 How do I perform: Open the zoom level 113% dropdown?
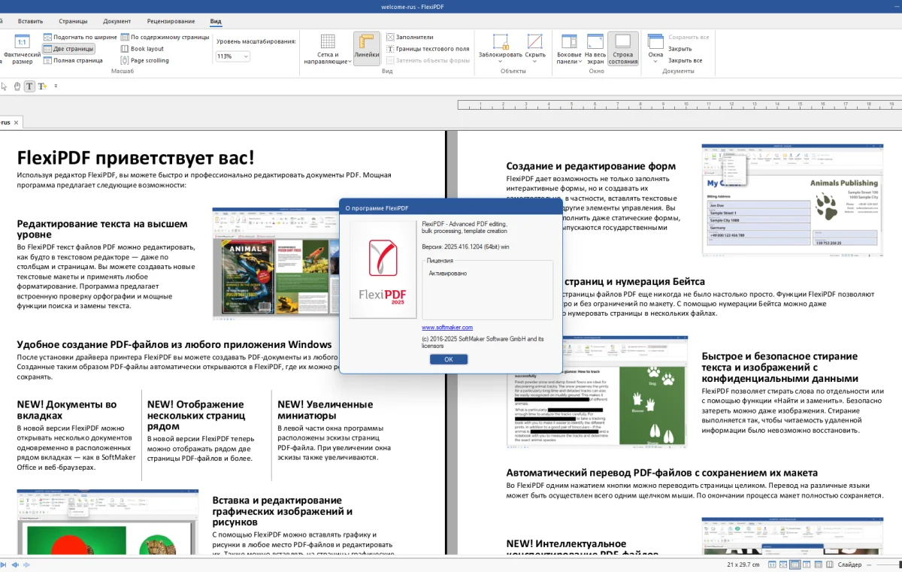pyautogui.click(x=233, y=56)
